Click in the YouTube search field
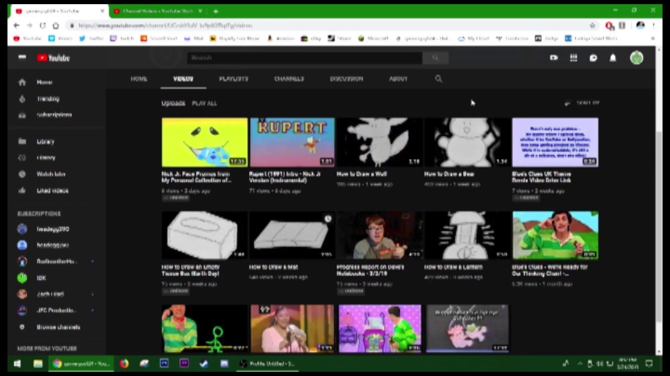 click(x=304, y=58)
